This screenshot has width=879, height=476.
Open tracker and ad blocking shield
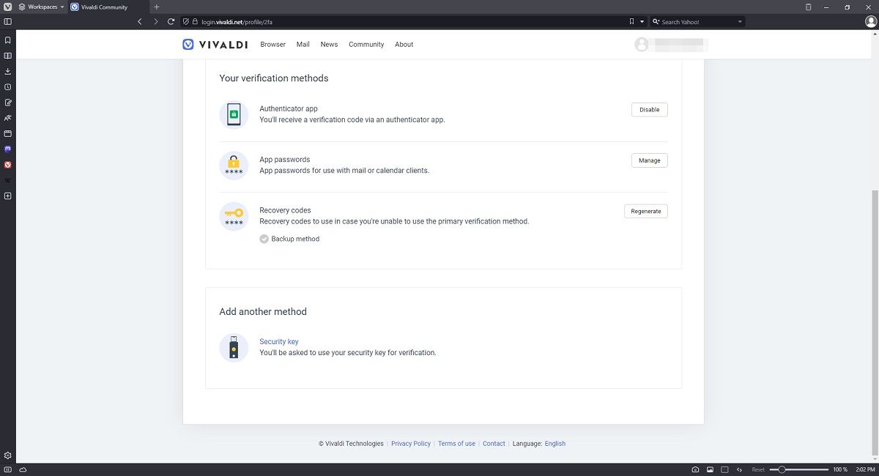(186, 22)
